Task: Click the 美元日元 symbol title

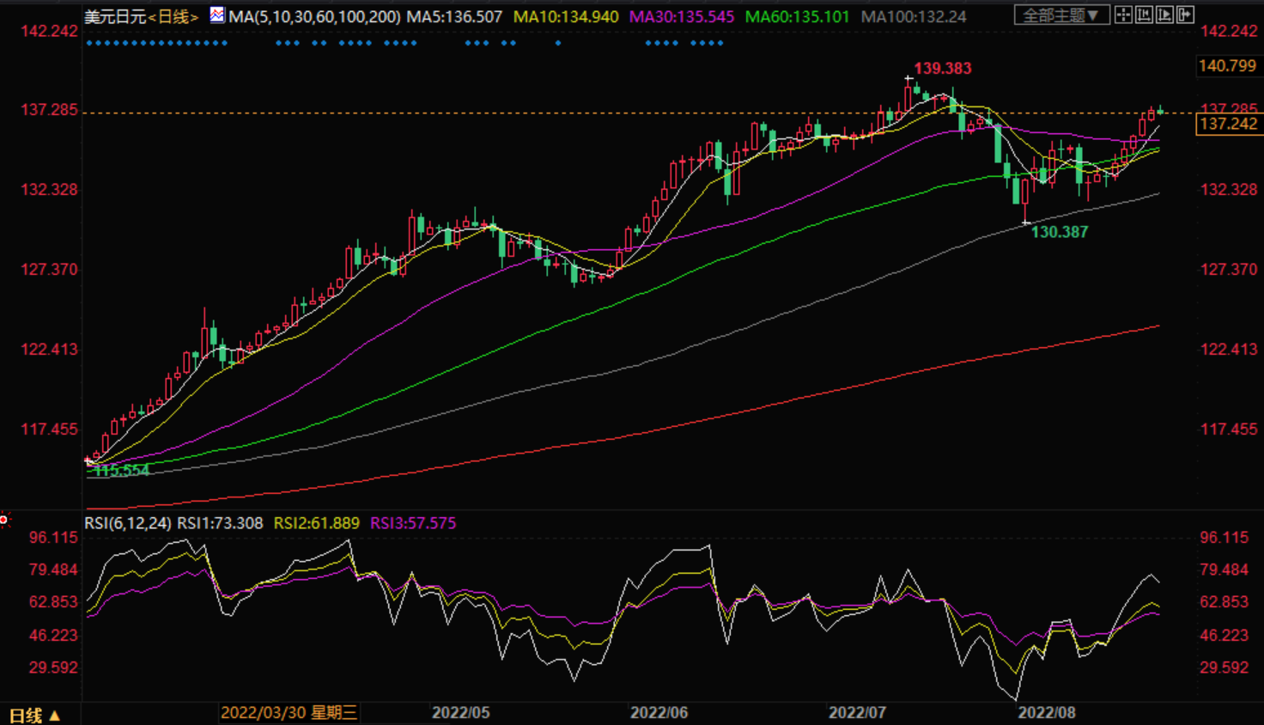Action: (x=115, y=16)
